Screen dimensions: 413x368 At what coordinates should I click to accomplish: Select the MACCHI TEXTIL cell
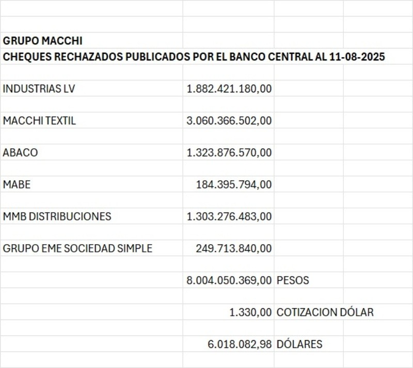tap(40, 121)
